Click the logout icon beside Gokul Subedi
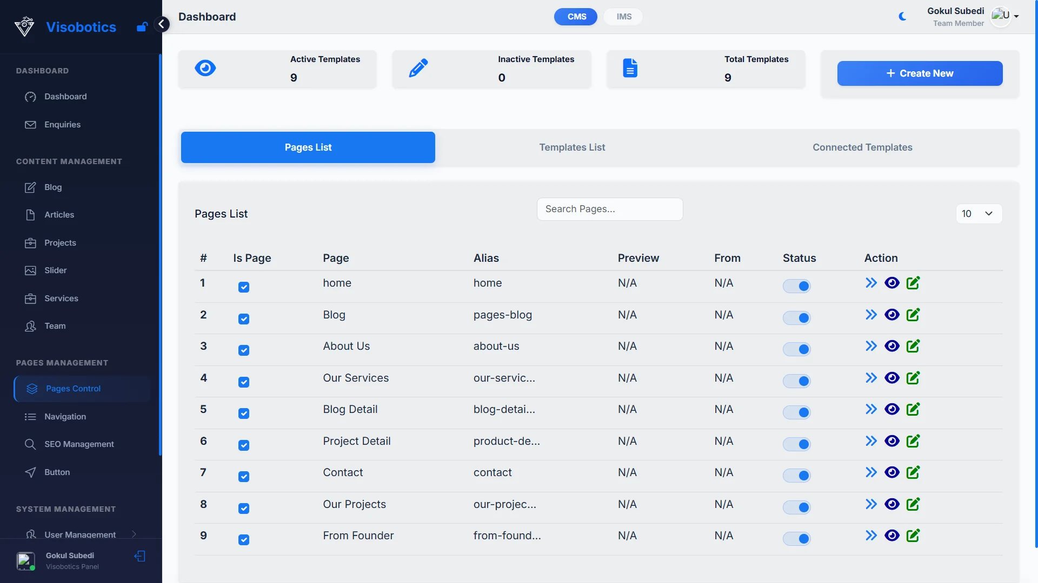Screen dimensions: 1038x583 tap(140, 556)
